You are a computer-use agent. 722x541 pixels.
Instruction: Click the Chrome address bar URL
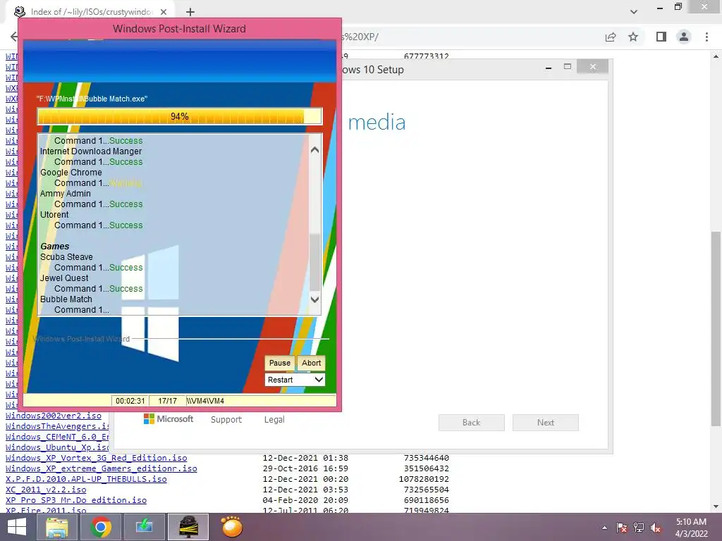(359, 37)
